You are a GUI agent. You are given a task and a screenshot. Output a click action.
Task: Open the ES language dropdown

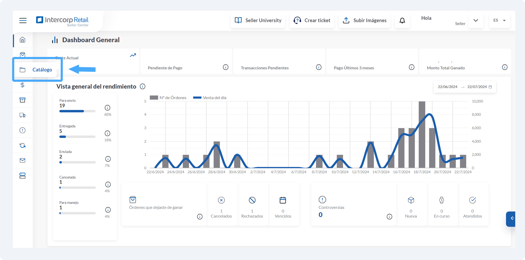(x=500, y=20)
